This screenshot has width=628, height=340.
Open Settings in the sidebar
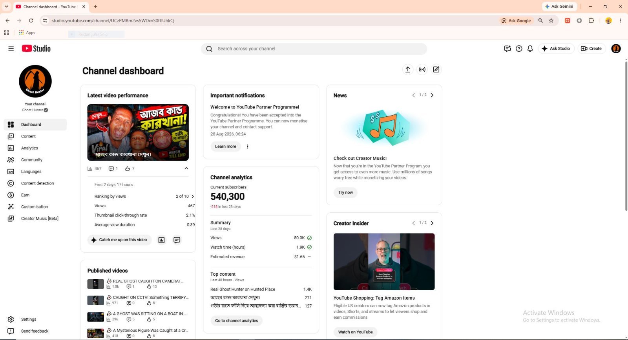click(x=35, y=319)
